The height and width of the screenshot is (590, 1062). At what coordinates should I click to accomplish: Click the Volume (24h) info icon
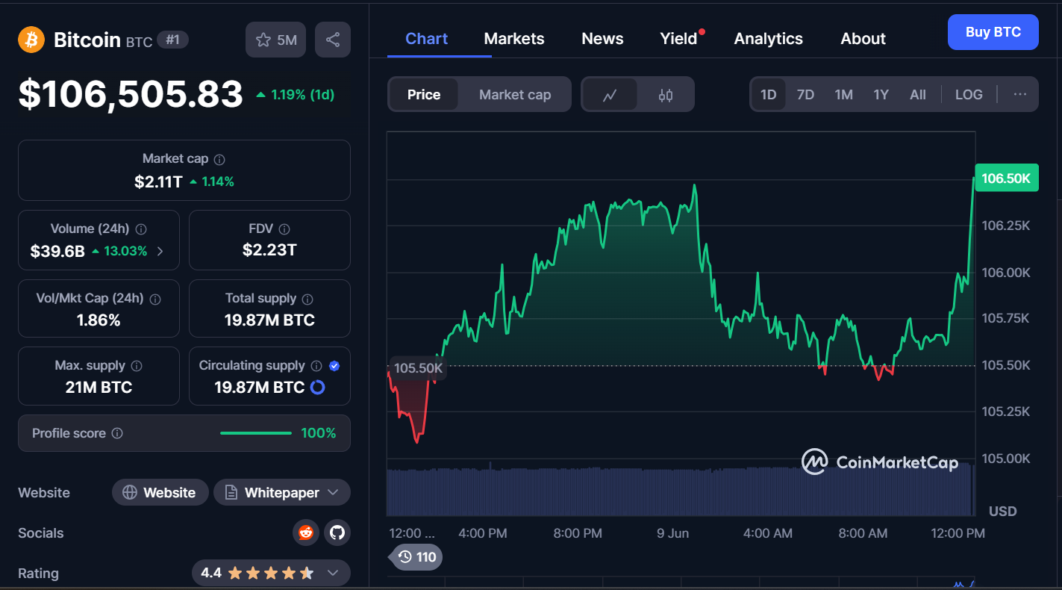141,229
